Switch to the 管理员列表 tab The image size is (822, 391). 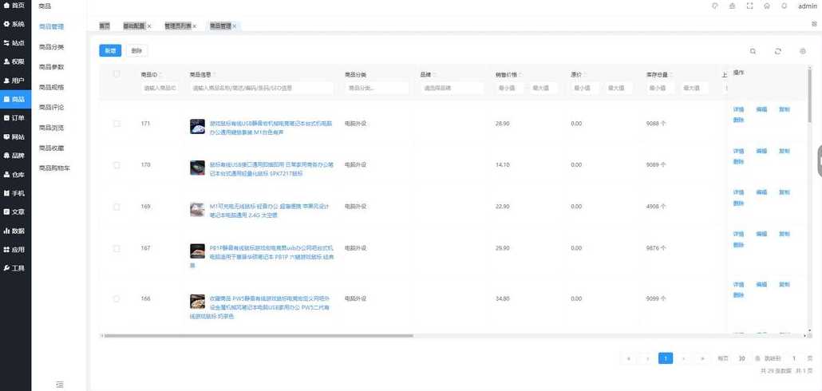(177, 26)
